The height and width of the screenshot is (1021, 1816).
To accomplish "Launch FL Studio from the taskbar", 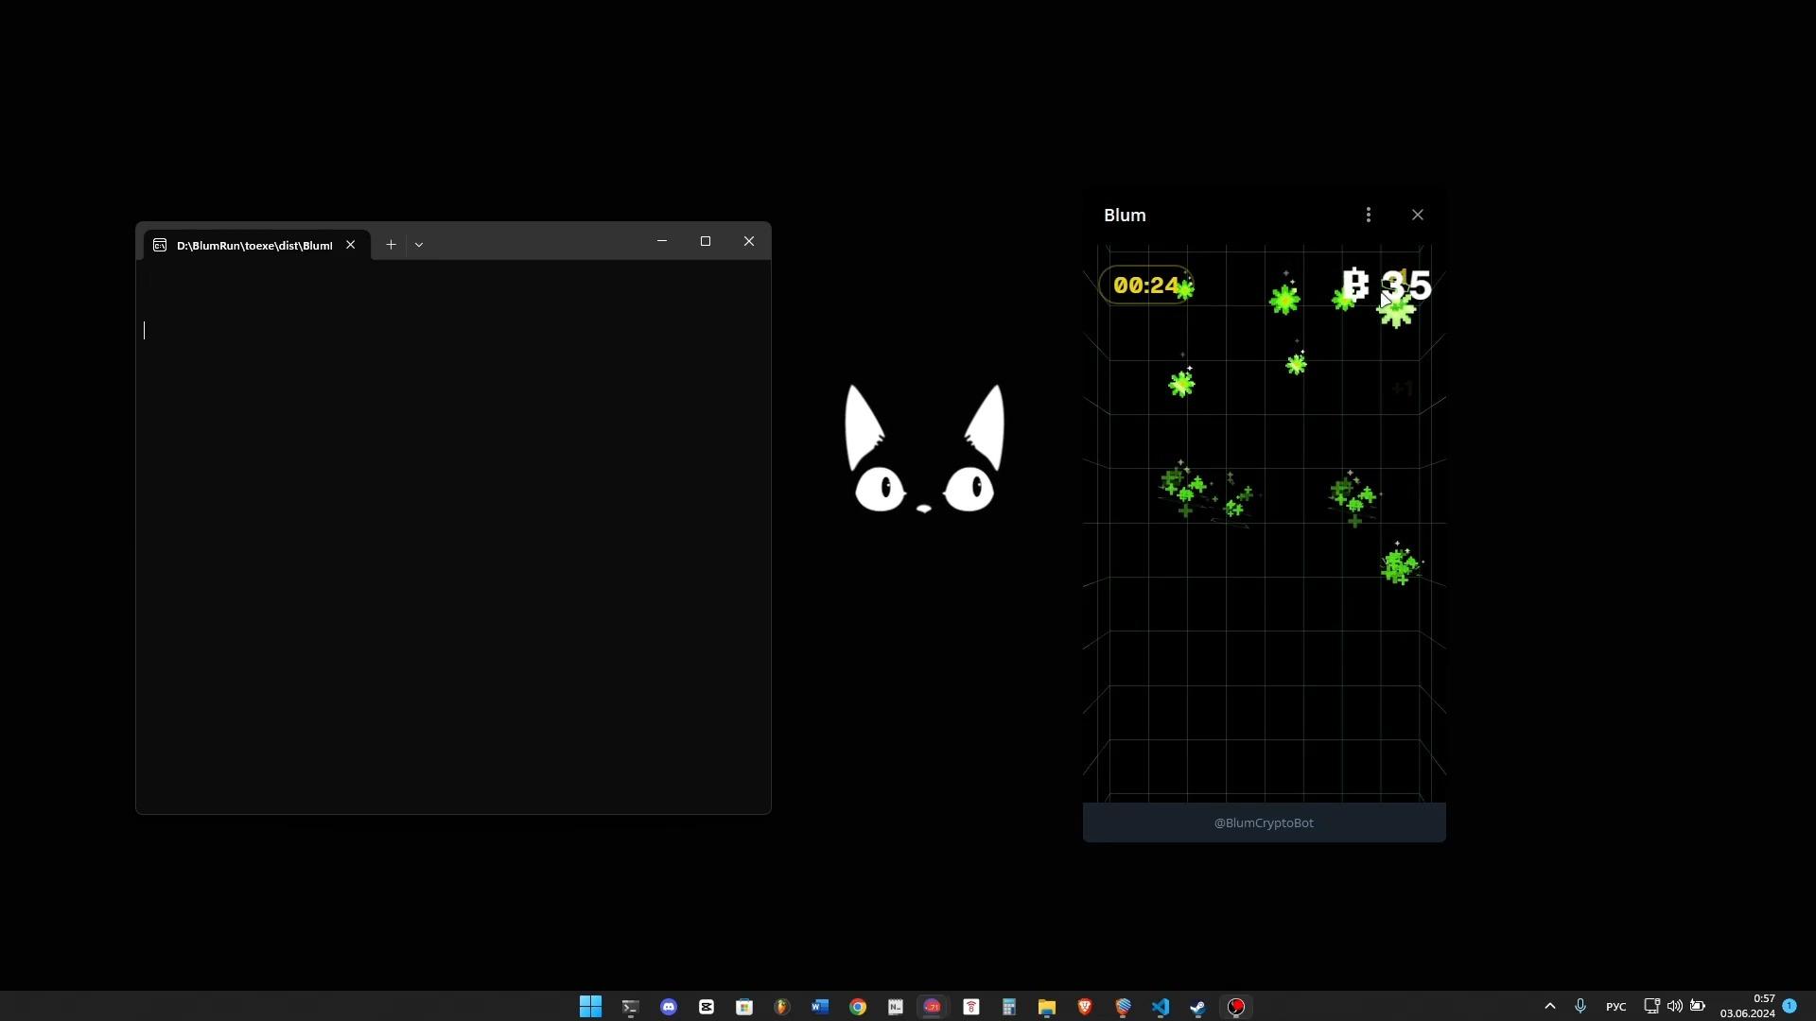I will pos(782,1007).
